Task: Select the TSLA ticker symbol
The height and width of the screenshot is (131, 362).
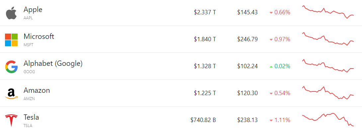Action: pyautogui.click(x=28, y=126)
